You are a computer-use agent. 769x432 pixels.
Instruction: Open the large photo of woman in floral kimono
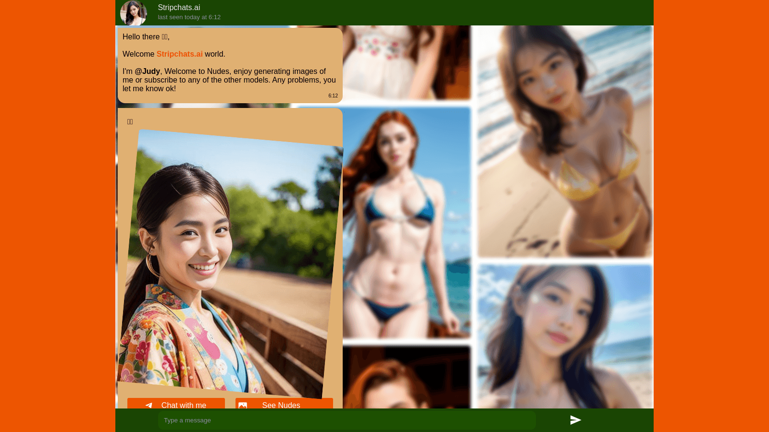click(230, 264)
